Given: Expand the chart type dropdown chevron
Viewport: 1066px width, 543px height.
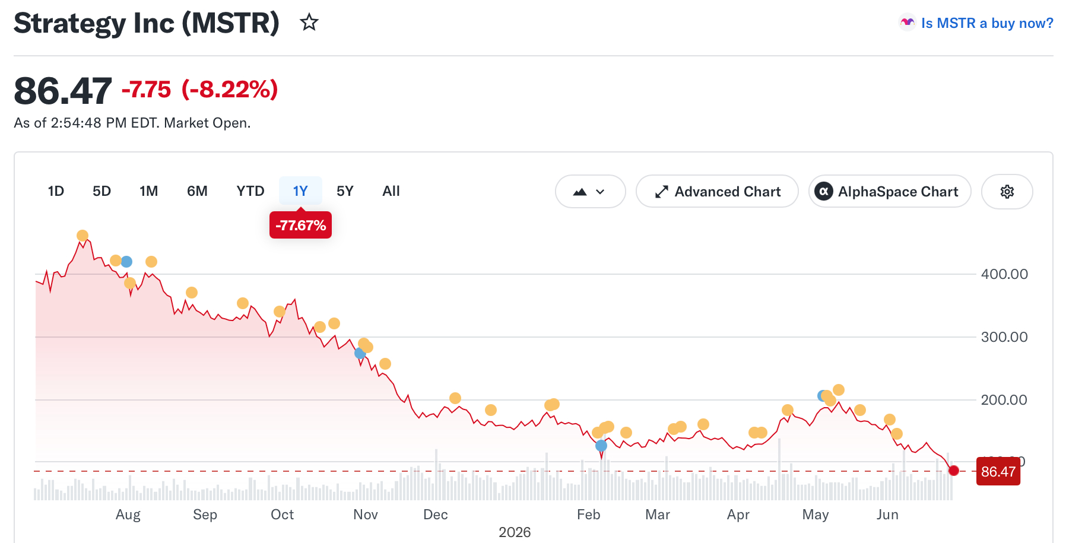Looking at the screenshot, I should (600, 192).
